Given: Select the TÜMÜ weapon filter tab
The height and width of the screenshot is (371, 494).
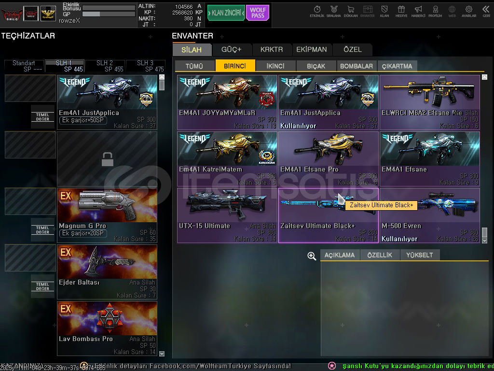Looking at the screenshot, I should [194, 66].
